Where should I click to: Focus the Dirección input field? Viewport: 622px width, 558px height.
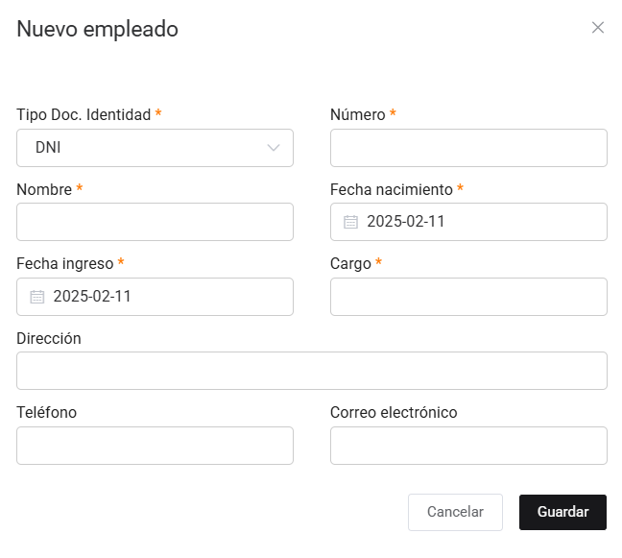312,371
